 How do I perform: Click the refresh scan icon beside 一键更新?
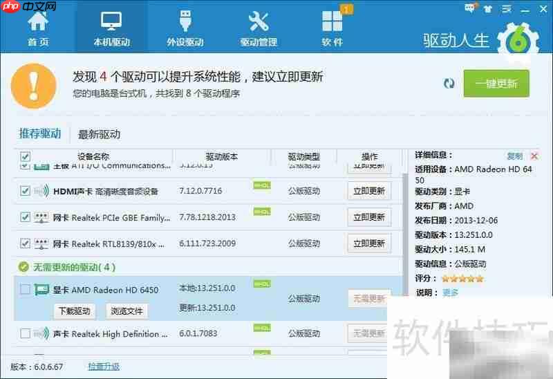click(449, 84)
